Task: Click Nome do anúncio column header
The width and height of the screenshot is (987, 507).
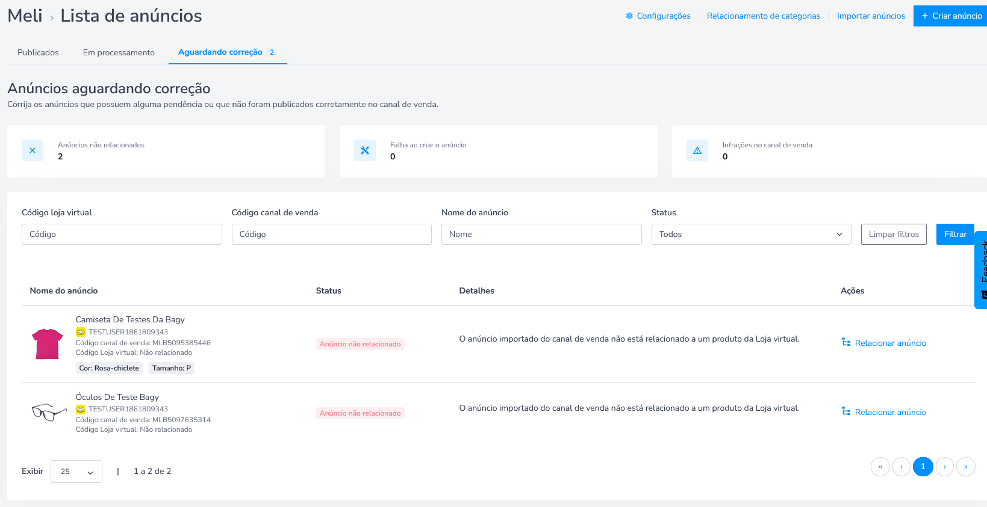Action: click(64, 290)
